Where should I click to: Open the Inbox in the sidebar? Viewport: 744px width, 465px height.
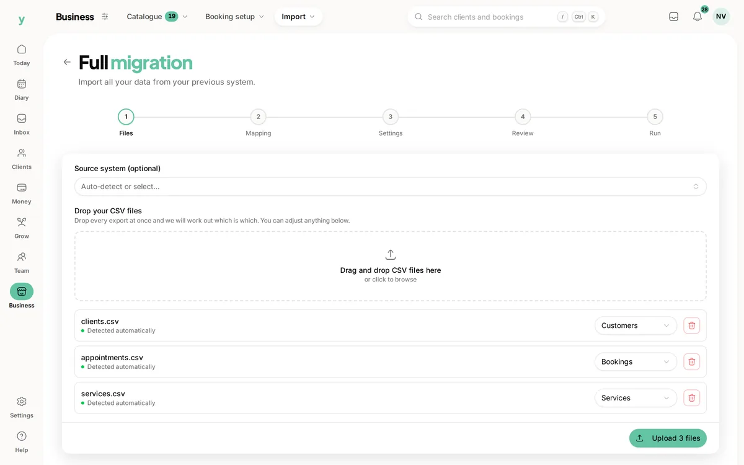(x=22, y=124)
